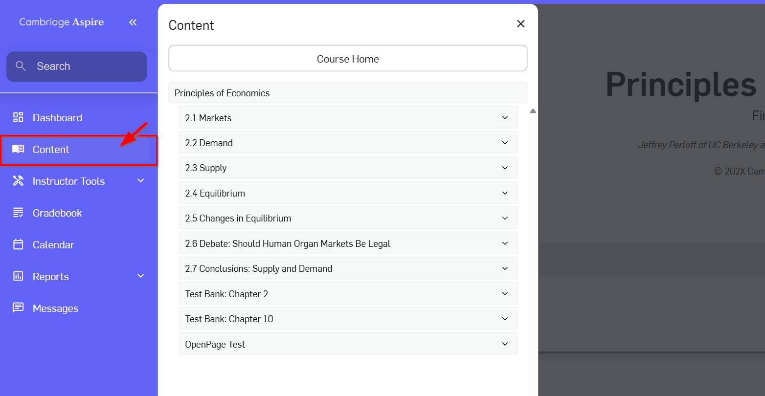Expand the Reports submenu chevron
Viewport: 765px width, 396px height.
[141, 276]
